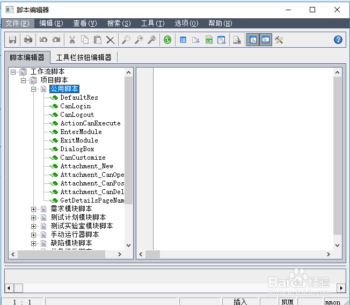Click the green form template icon
350x305 pixels.
pos(209,40)
